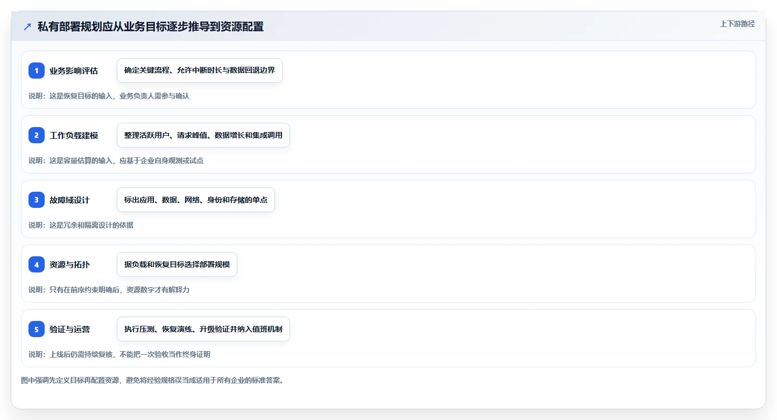Image resolution: width=777 pixels, height=420 pixels.
Task: Click the note 只有在前序约束明确后，资源数字才有解释力
Action: click(119, 290)
